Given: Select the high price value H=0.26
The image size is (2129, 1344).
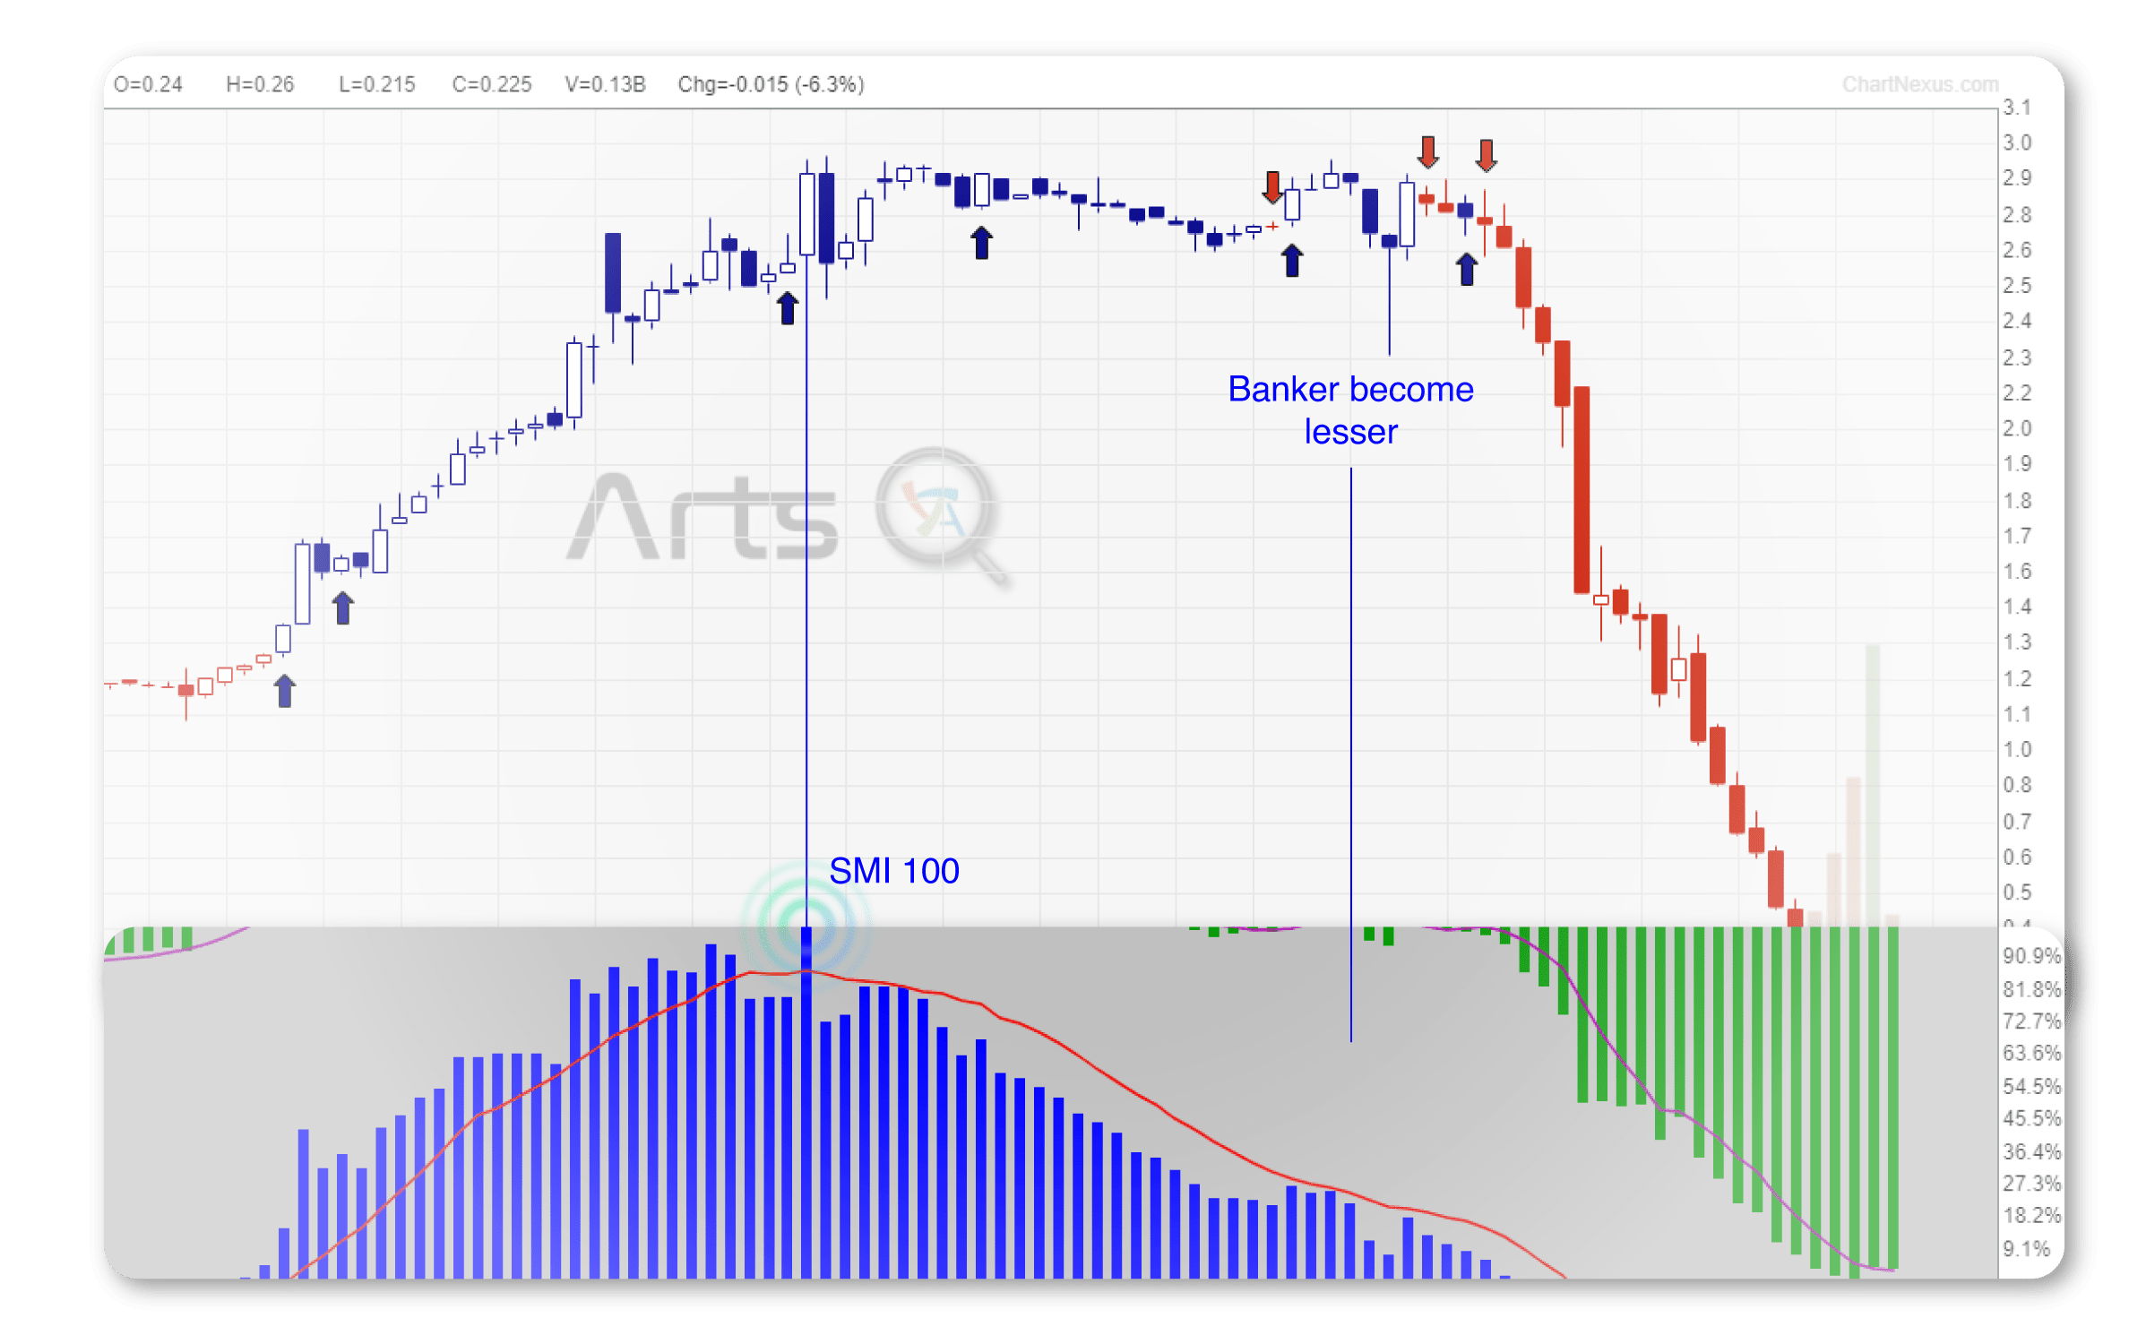Looking at the screenshot, I should coord(260,84).
